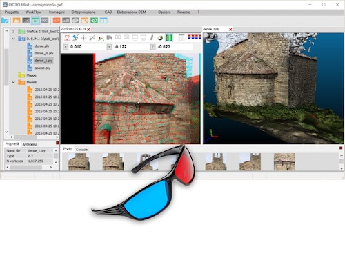Click the Y coordinate field showing -0.122
Viewport: 345px width, 258px height.
tap(131, 47)
